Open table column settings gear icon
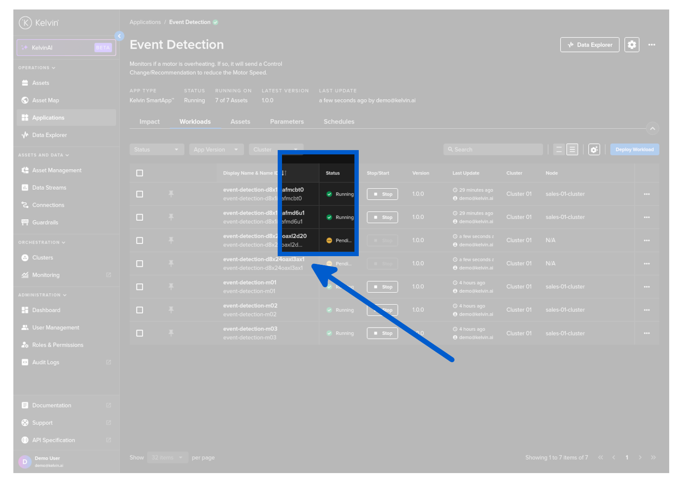This screenshot has width=683, height=483. 594,150
